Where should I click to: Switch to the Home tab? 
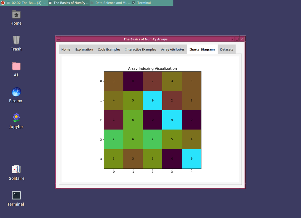click(66, 49)
